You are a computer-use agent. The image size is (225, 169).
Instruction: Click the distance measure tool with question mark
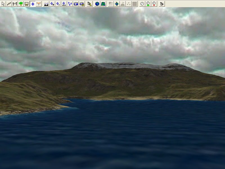tap(39, 4)
